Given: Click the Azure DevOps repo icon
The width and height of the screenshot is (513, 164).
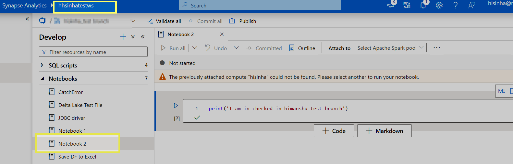Looking at the screenshot, I should pyautogui.click(x=42, y=21).
